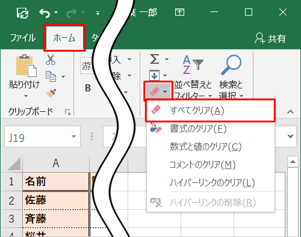Click the Undo arrow
301x237 pixels.
45,13
